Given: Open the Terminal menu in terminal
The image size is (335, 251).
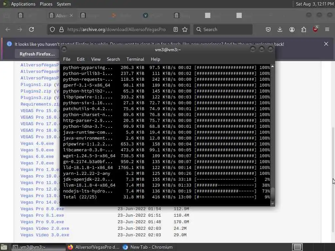Looking at the screenshot, I should click(135, 59).
